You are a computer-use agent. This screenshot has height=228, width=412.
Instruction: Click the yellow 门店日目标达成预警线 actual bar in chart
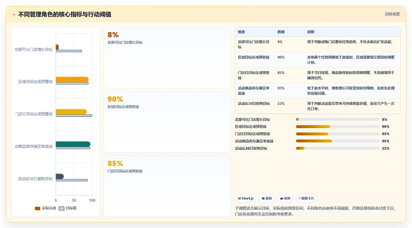(x=71, y=112)
